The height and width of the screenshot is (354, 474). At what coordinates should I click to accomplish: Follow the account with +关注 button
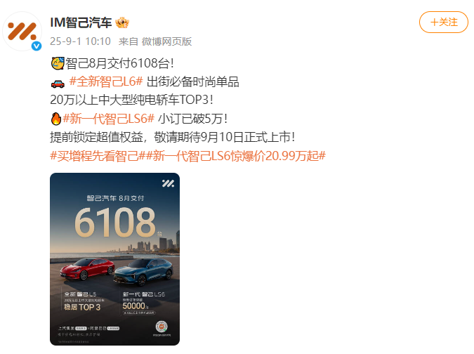(x=444, y=22)
